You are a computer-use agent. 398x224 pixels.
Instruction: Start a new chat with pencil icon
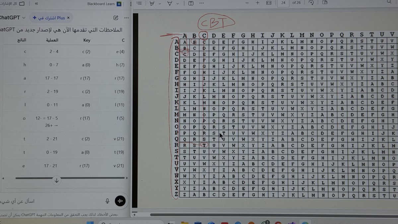click(116, 18)
